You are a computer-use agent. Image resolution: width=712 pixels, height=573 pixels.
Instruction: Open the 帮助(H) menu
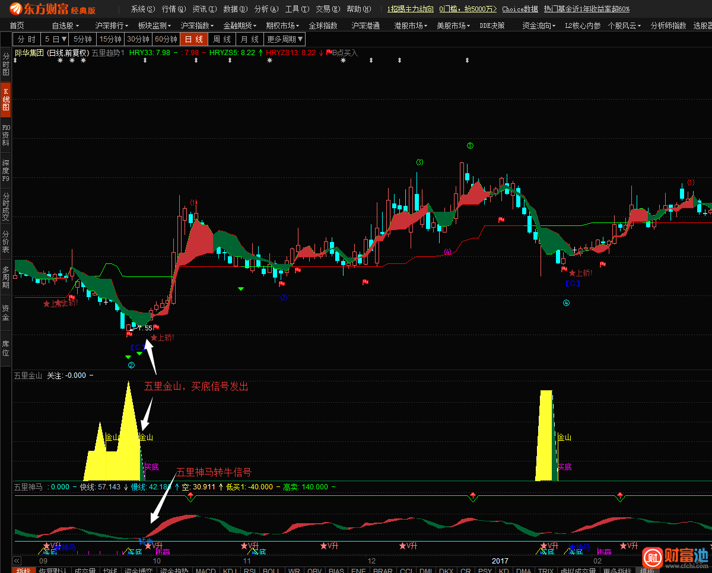pyautogui.click(x=359, y=9)
